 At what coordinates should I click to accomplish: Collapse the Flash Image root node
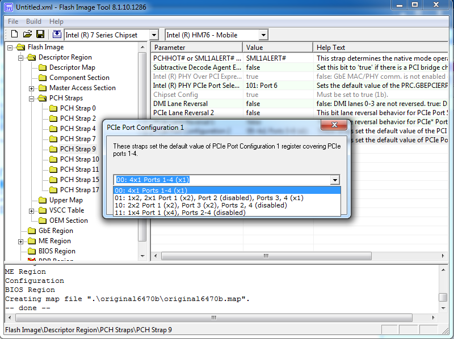coord(10,48)
